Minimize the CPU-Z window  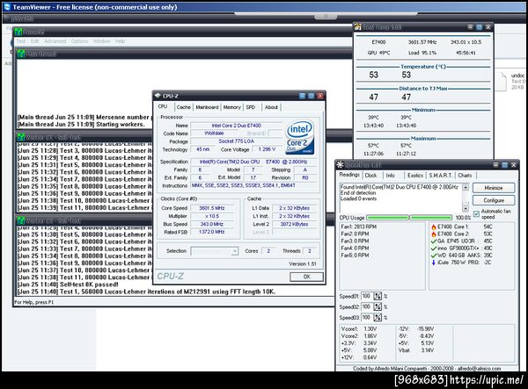302,96
